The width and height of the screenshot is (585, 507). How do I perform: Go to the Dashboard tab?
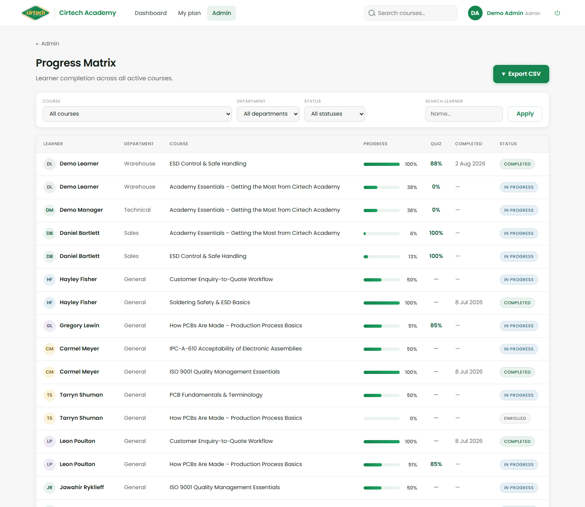pos(151,13)
